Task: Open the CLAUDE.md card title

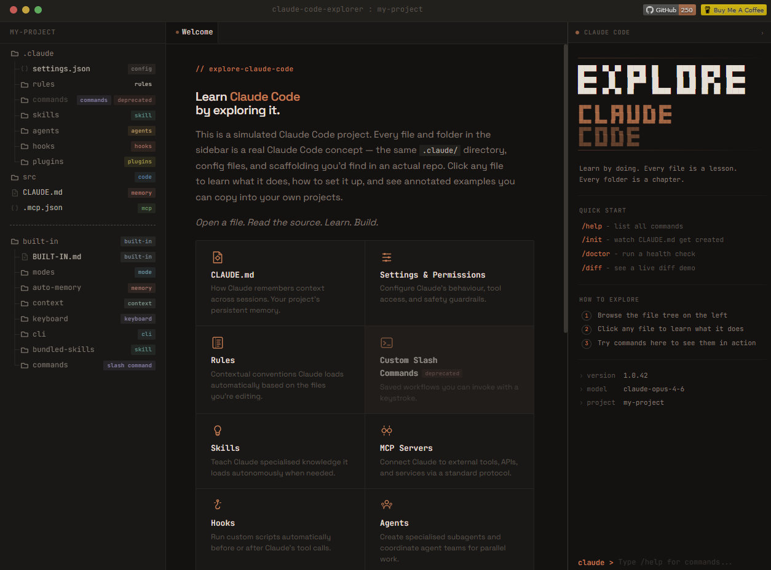Action: (232, 275)
